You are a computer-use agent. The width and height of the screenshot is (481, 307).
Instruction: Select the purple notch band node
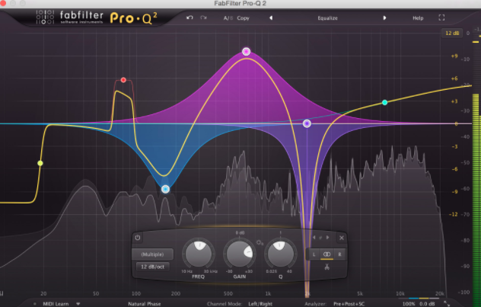click(x=307, y=123)
